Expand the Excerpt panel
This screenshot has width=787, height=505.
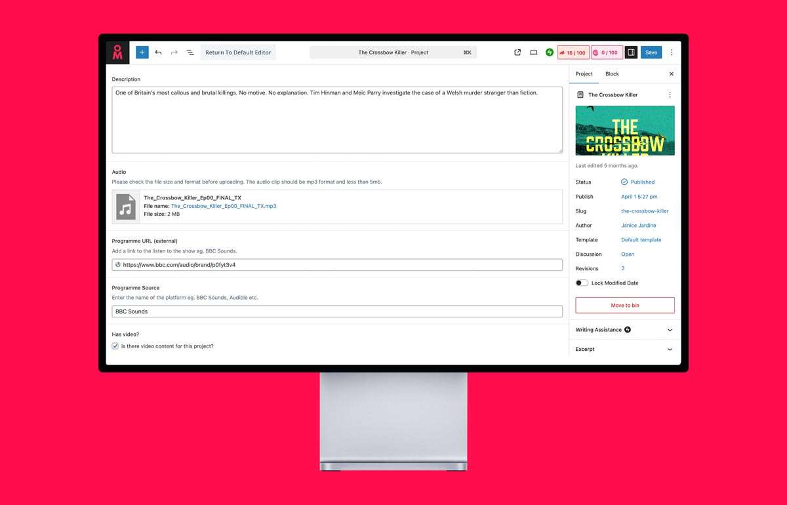(625, 350)
